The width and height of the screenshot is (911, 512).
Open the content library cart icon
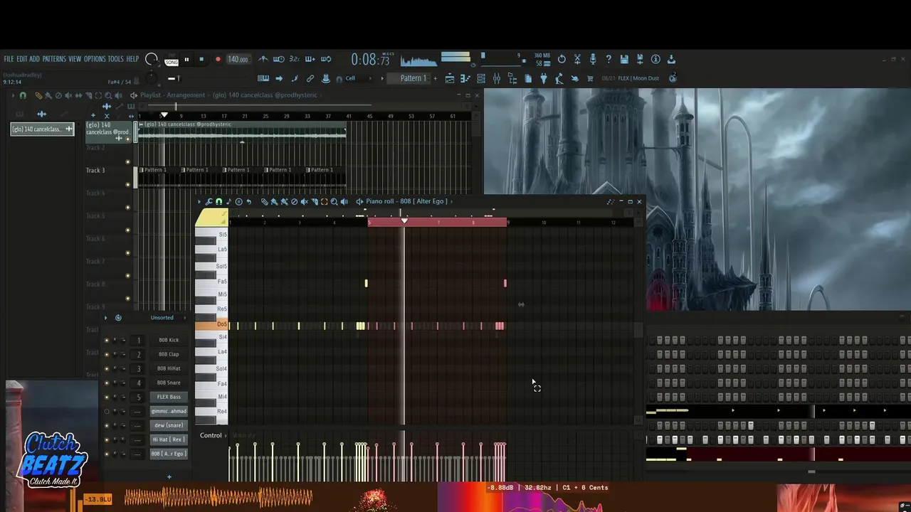[589, 78]
